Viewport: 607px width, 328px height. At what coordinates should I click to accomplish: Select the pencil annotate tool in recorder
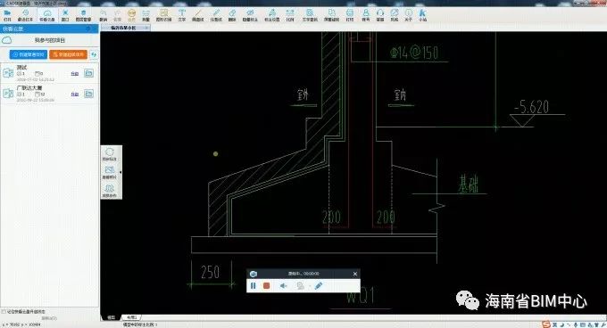coord(318,286)
